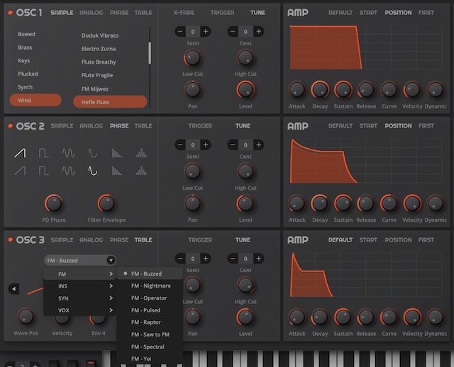Pick the bottom-row sine waveform in OSC 2
Viewport: 454px width, 367px height.
(x=92, y=170)
